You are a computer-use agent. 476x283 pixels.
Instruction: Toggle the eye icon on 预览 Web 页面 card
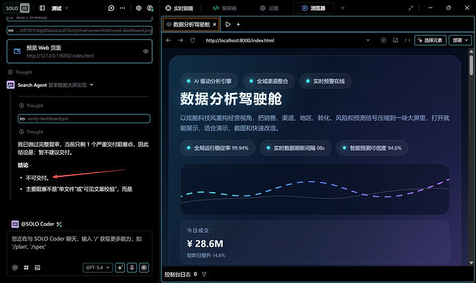coord(146,52)
